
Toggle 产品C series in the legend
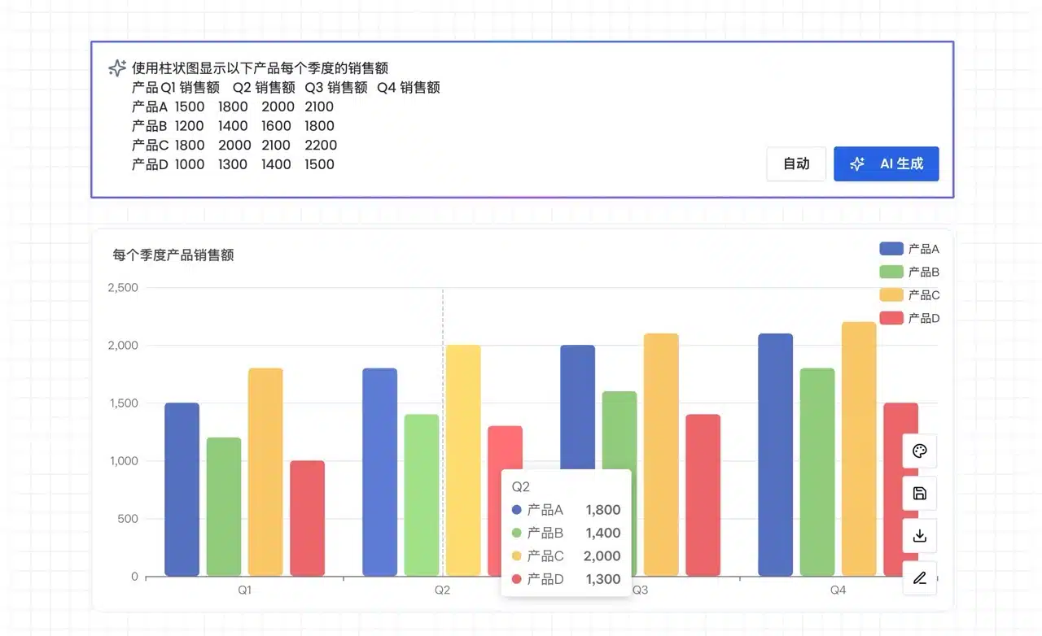pyautogui.click(x=908, y=294)
